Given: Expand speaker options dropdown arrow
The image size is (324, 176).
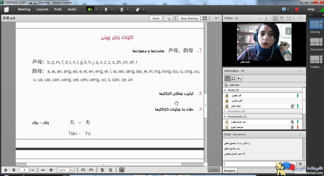Looking at the screenshot, I should tap(96, 9).
